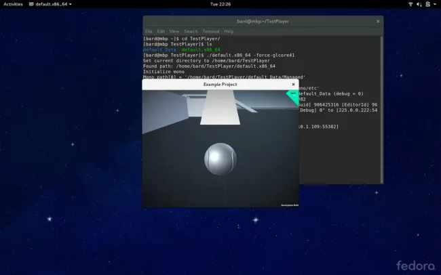The height and width of the screenshot is (275, 441).
Task: Open the Search menu in terminal
Action: 191,31
